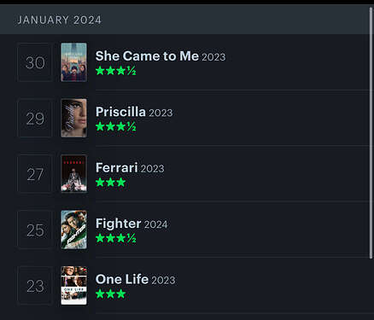Viewport: 374px width, 320px height.
Task: Open the Priscilla poster thumbnail
Action: pyautogui.click(x=73, y=118)
